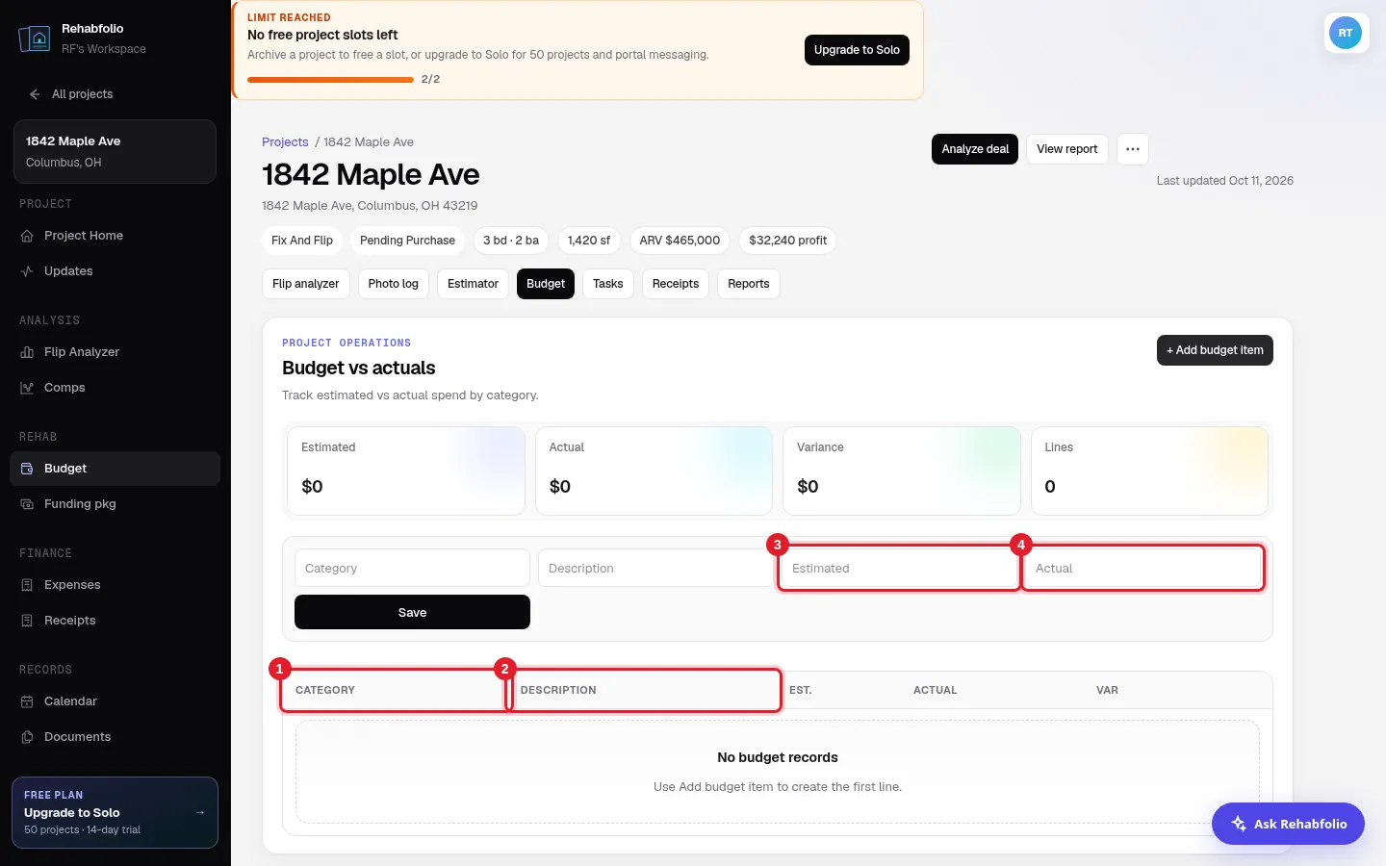Screen dimensions: 1386x866
Task: Click the Flip Analyzer sidebar chart icon
Action: 27,352
